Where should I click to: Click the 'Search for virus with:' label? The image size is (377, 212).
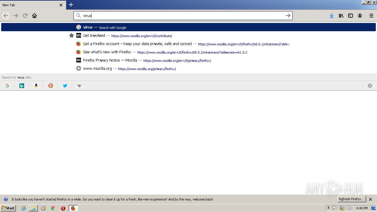[x=17, y=77]
